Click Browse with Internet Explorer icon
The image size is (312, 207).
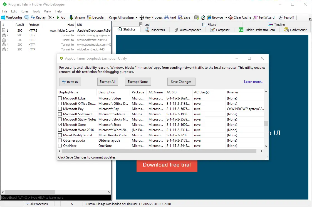click(215, 17)
